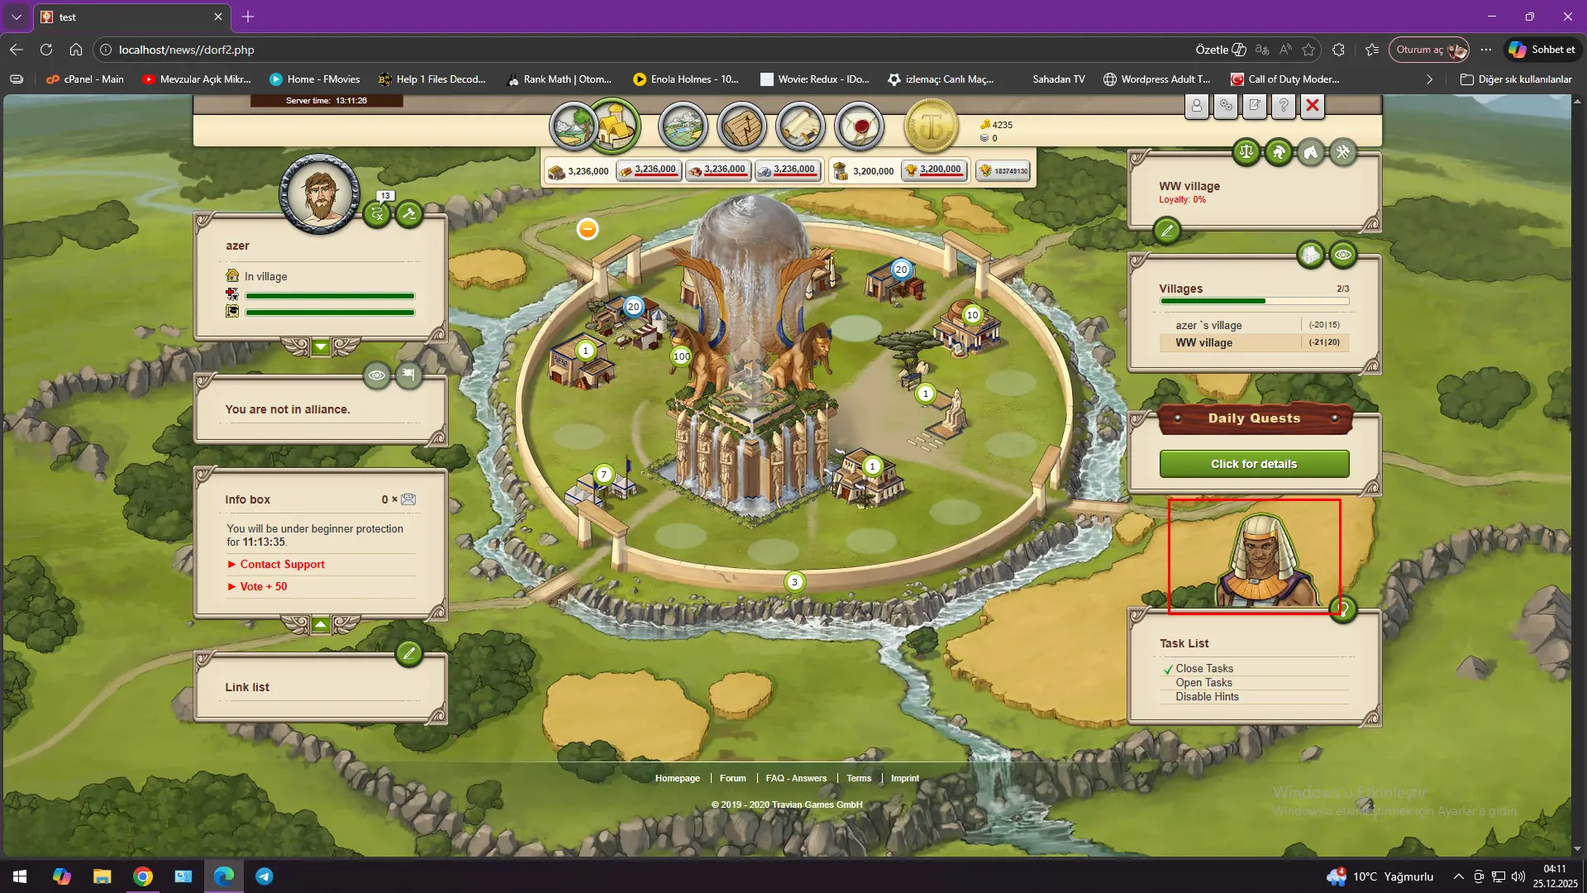Viewport: 1587px width, 893px height.
Task: Click the hero experience bar
Action: 330,312
